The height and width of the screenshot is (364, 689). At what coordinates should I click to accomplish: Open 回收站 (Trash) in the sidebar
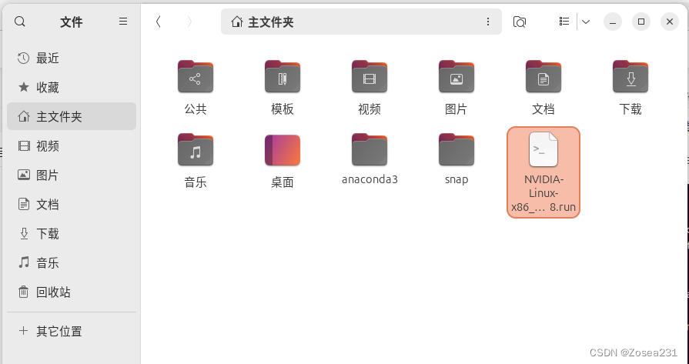click(x=53, y=292)
